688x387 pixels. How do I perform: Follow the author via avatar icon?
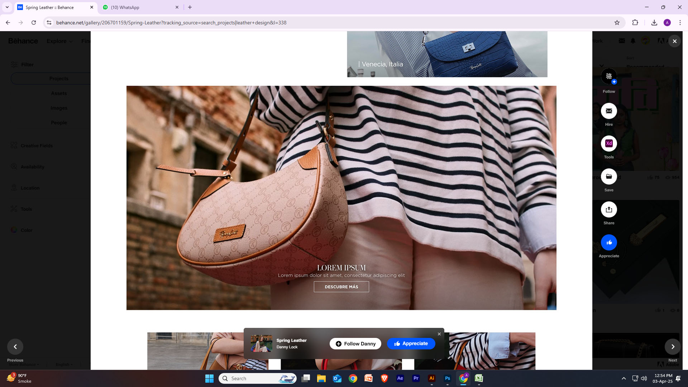coord(609,76)
